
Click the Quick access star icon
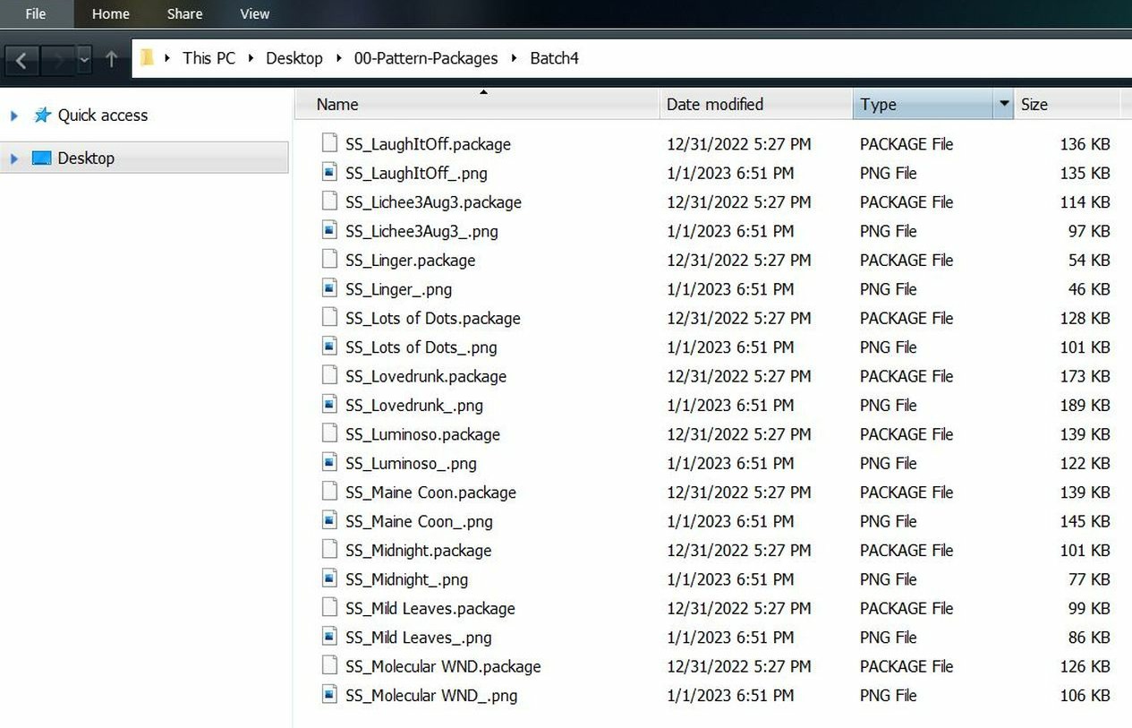click(x=42, y=115)
